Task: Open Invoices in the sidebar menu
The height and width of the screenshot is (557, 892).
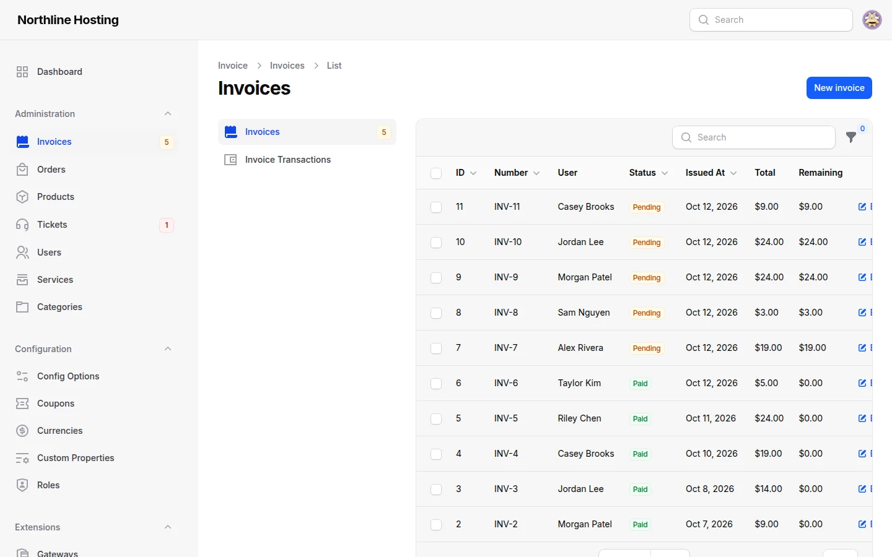Action: coord(94,142)
